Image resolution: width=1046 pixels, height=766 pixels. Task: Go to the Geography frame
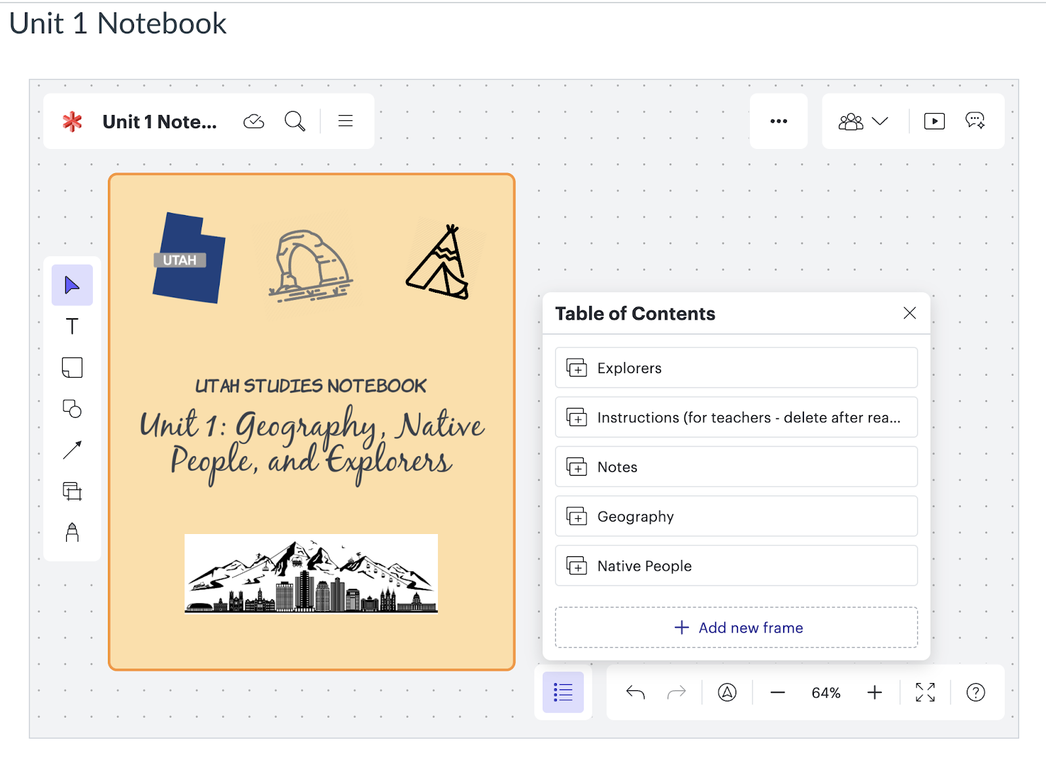click(x=736, y=516)
